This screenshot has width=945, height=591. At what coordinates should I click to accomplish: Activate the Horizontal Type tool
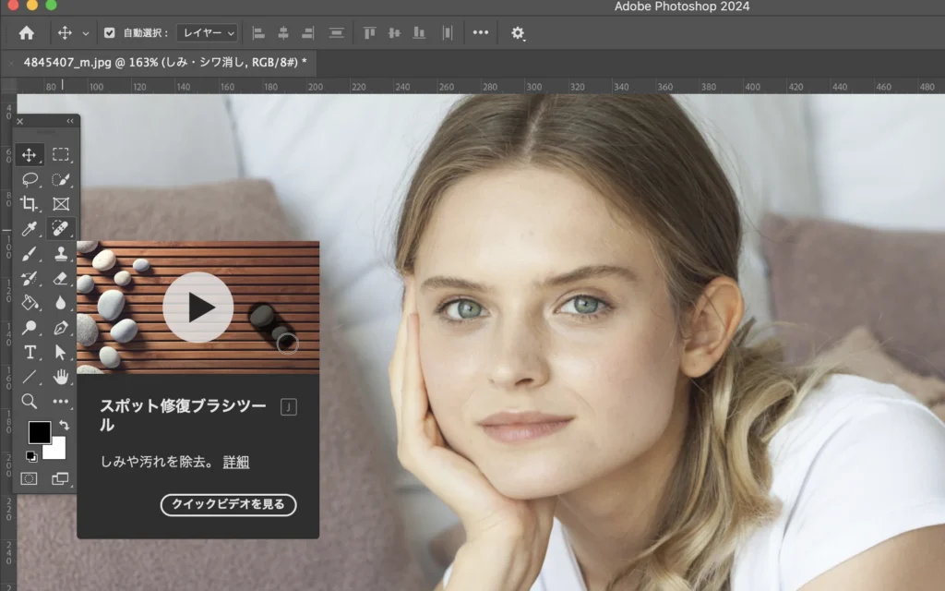pyautogui.click(x=30, y=352)
